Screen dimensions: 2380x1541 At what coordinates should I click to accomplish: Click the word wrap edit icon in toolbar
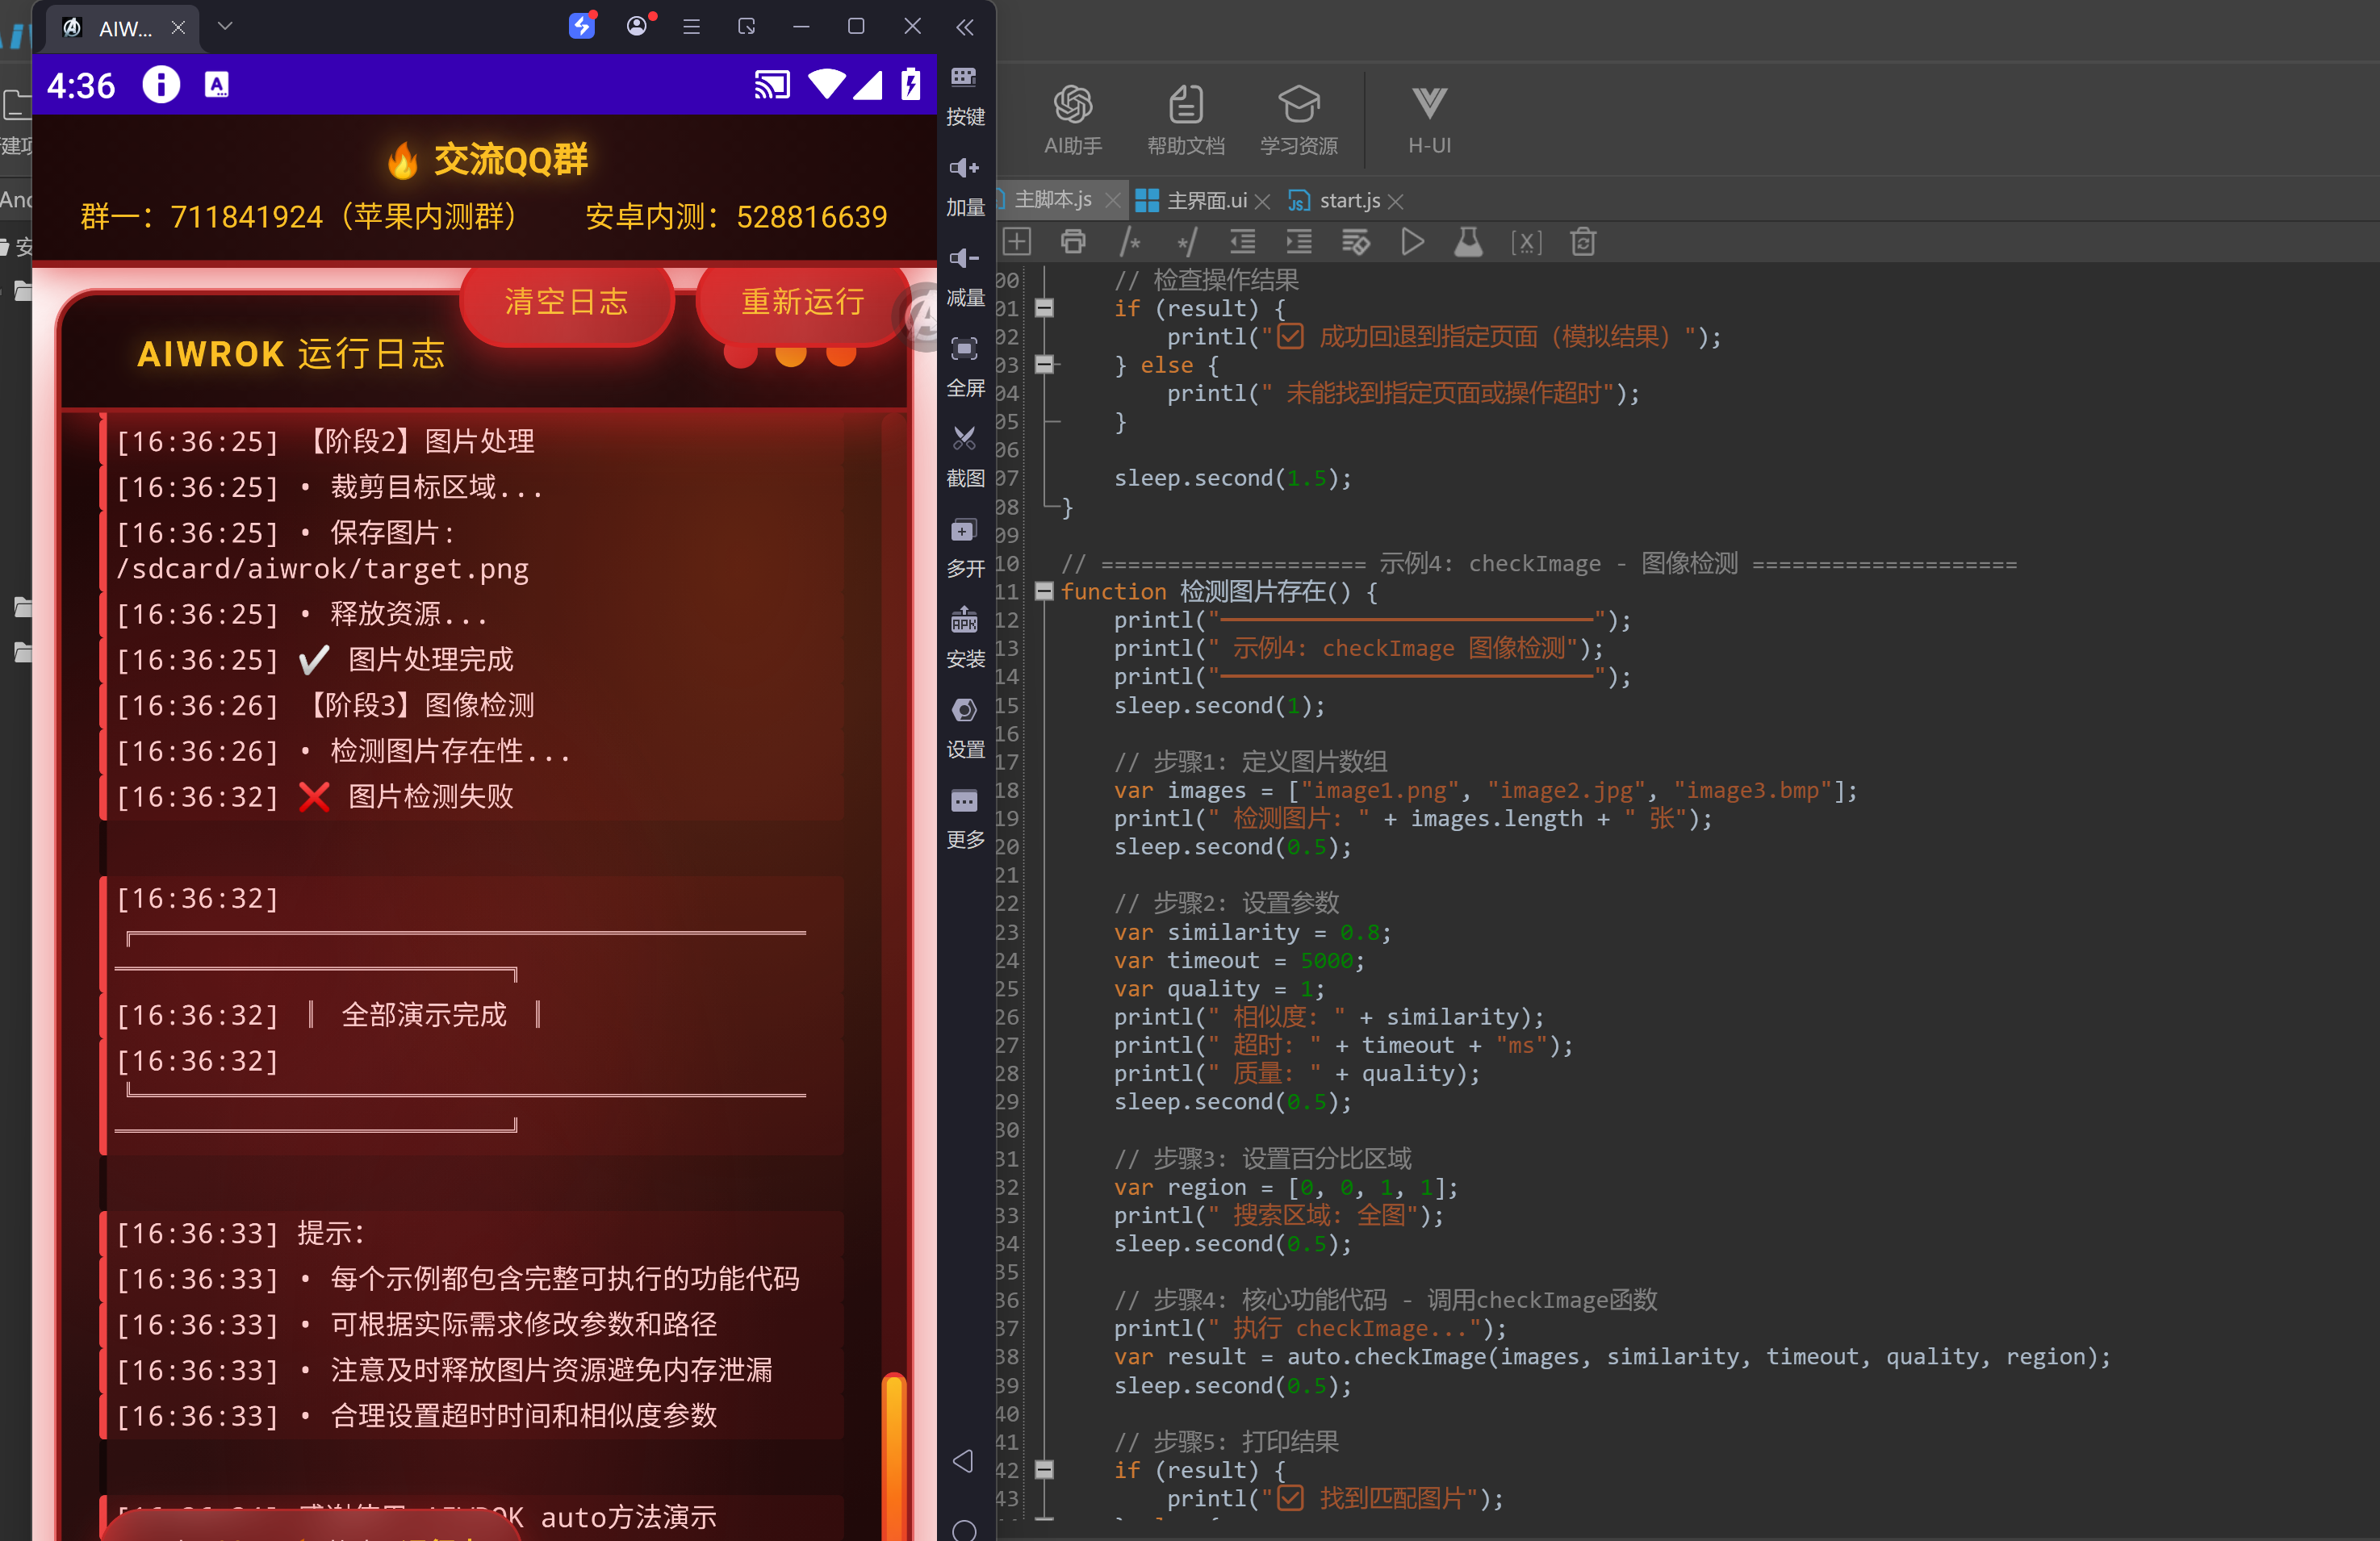[1355, 242]
